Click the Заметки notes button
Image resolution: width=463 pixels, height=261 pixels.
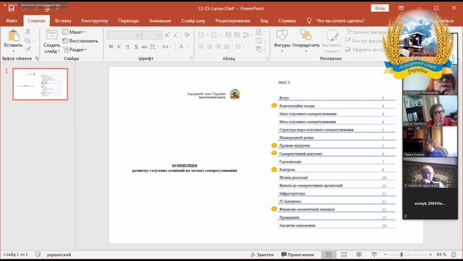coord(262,254)
